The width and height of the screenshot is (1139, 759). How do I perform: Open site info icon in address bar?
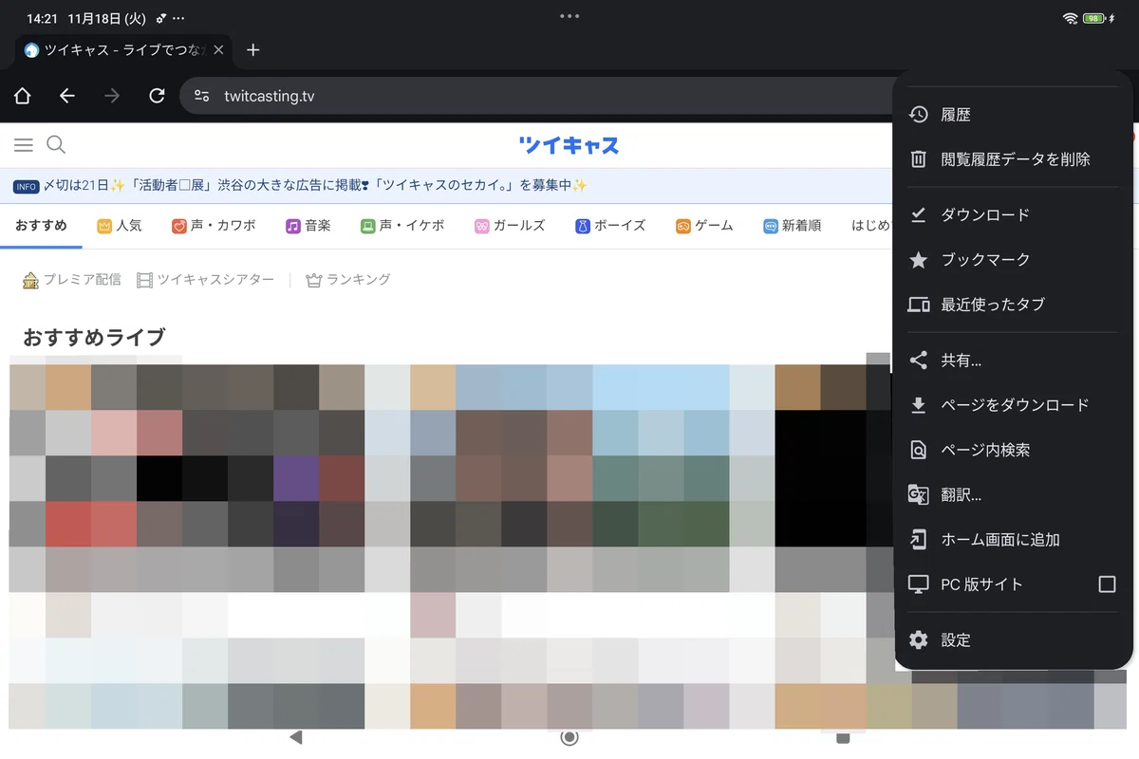click(x=201, y=96)
